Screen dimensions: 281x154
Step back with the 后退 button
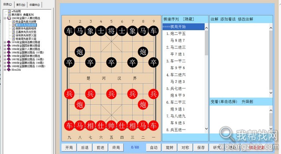(85, 148)
